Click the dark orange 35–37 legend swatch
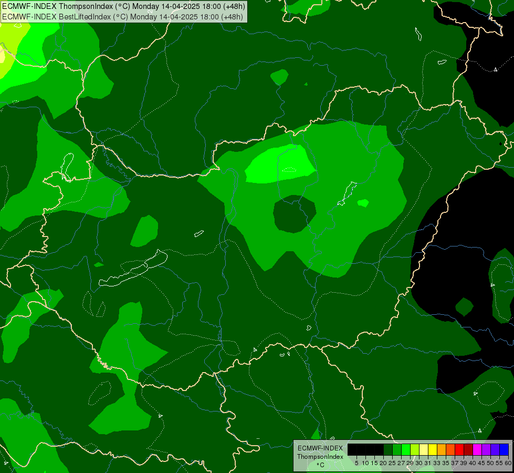Screen dimensions: 514x473 pyautogui.click(x=450, y=449)
